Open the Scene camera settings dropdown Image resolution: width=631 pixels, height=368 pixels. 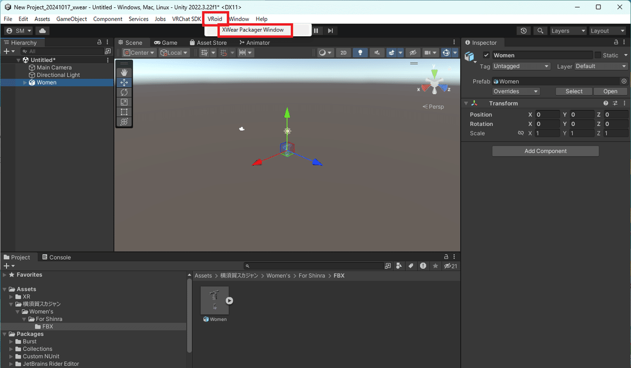pyautogui.click(x=431, y=53)
